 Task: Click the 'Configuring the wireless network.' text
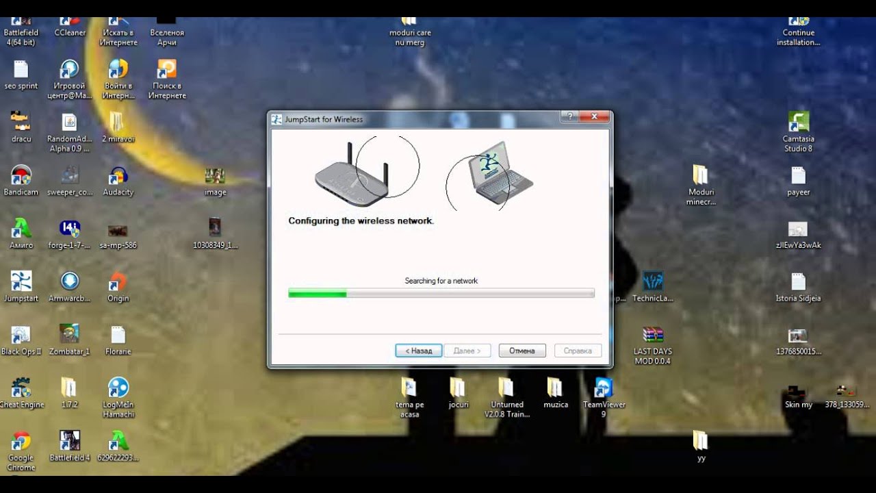[x=361, y=221]
